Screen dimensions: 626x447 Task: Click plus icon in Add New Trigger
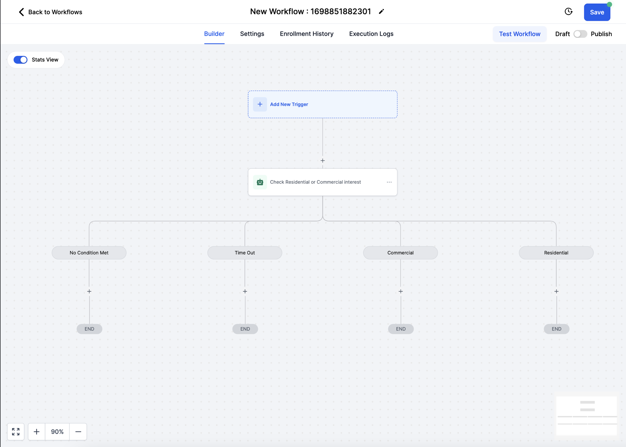click(x=260, y=104)
